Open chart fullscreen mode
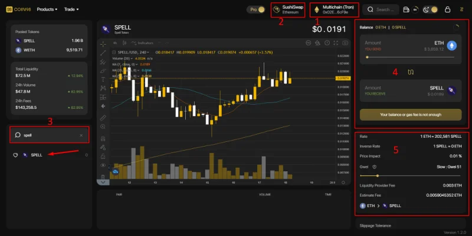The image size is (472, 236). 336,43
